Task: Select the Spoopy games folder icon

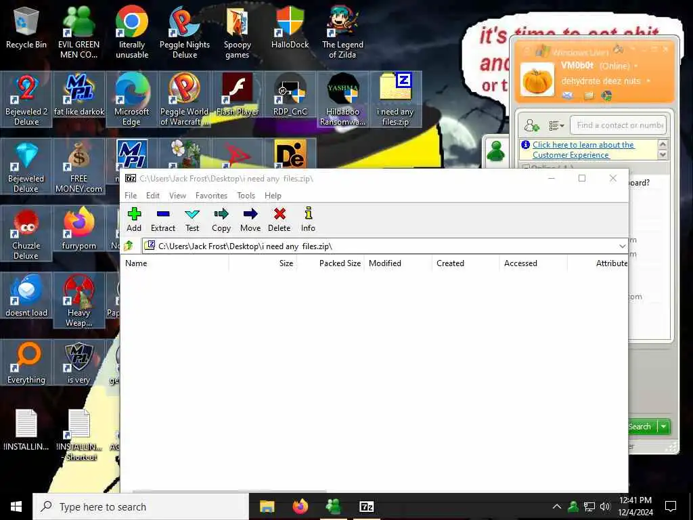Action: coord(238,32)
